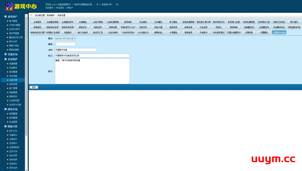
Task: Open 银行记录 in the sidebar
Action: (13, 42)
